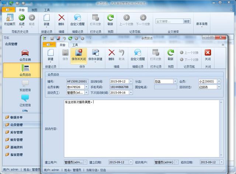Open the 回访状态 dropdown showing 已回访

219,87
